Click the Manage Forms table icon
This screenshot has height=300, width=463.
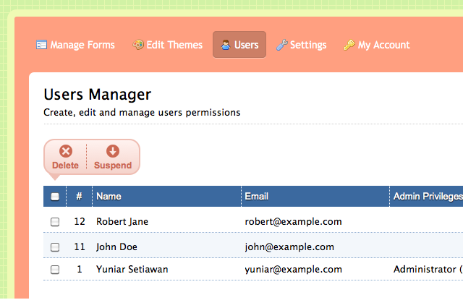tap(41, 45)
